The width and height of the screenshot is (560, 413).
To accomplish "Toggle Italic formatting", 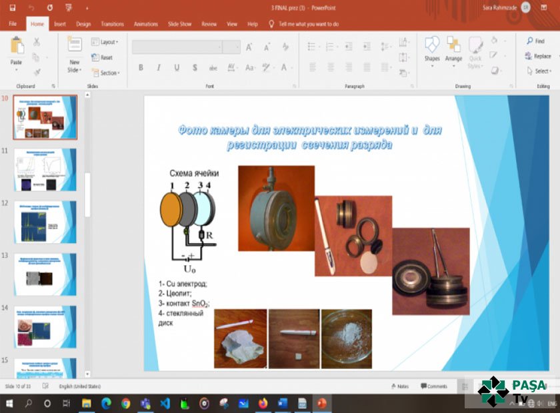I will click(158, 68).
